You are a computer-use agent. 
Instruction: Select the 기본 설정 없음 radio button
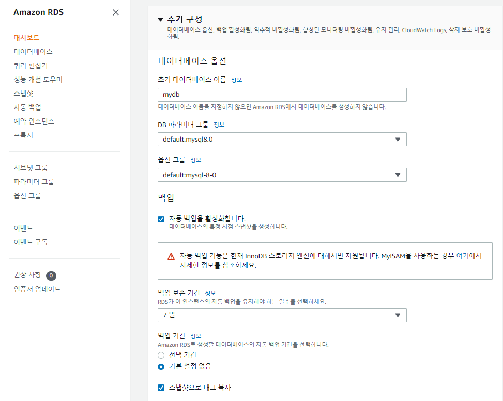click(161, 367)
